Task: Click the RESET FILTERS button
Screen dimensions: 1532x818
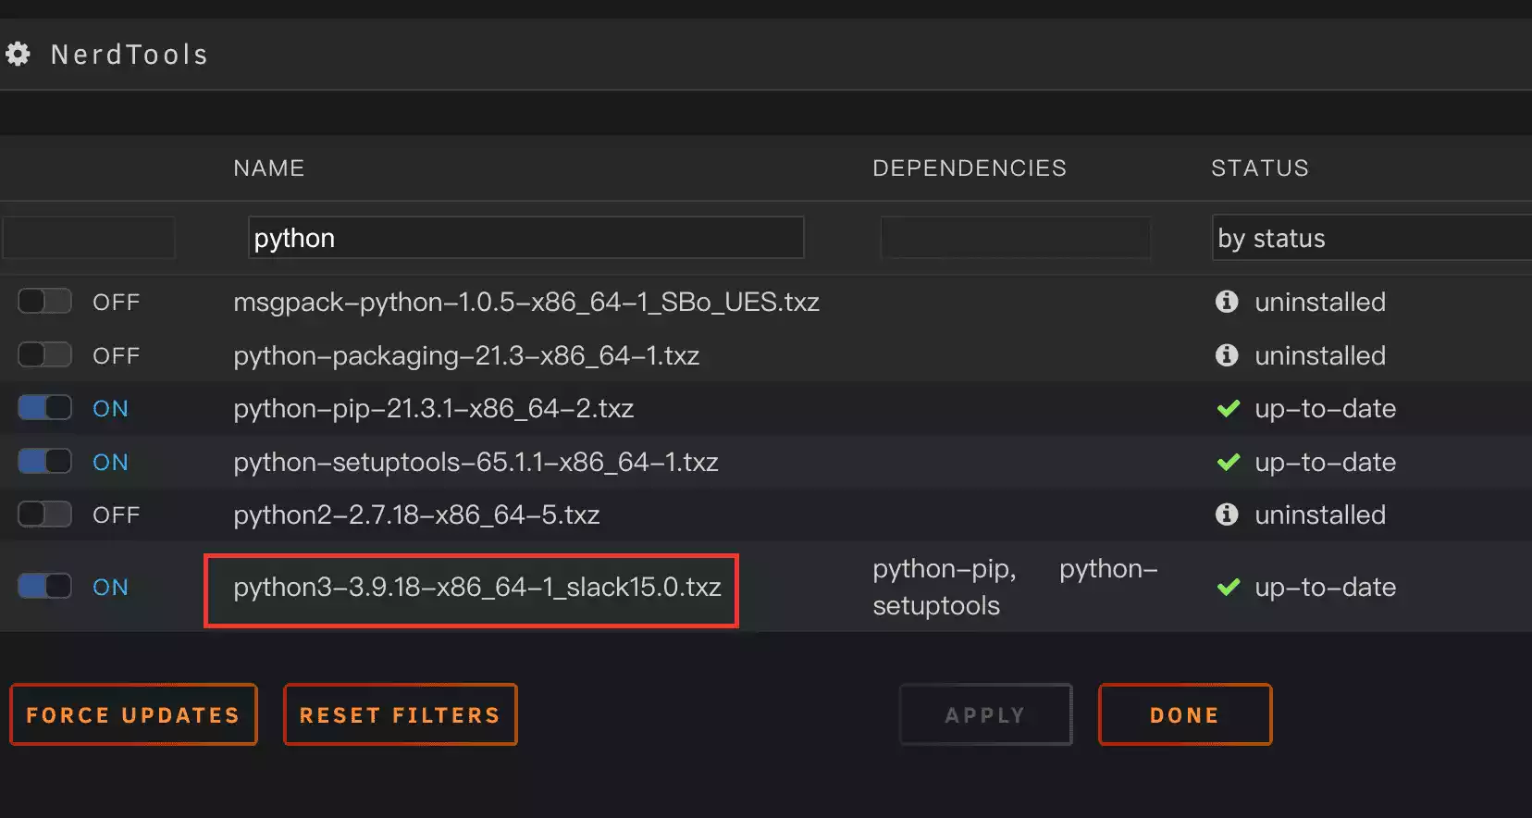Action: (x=400, y=714)
